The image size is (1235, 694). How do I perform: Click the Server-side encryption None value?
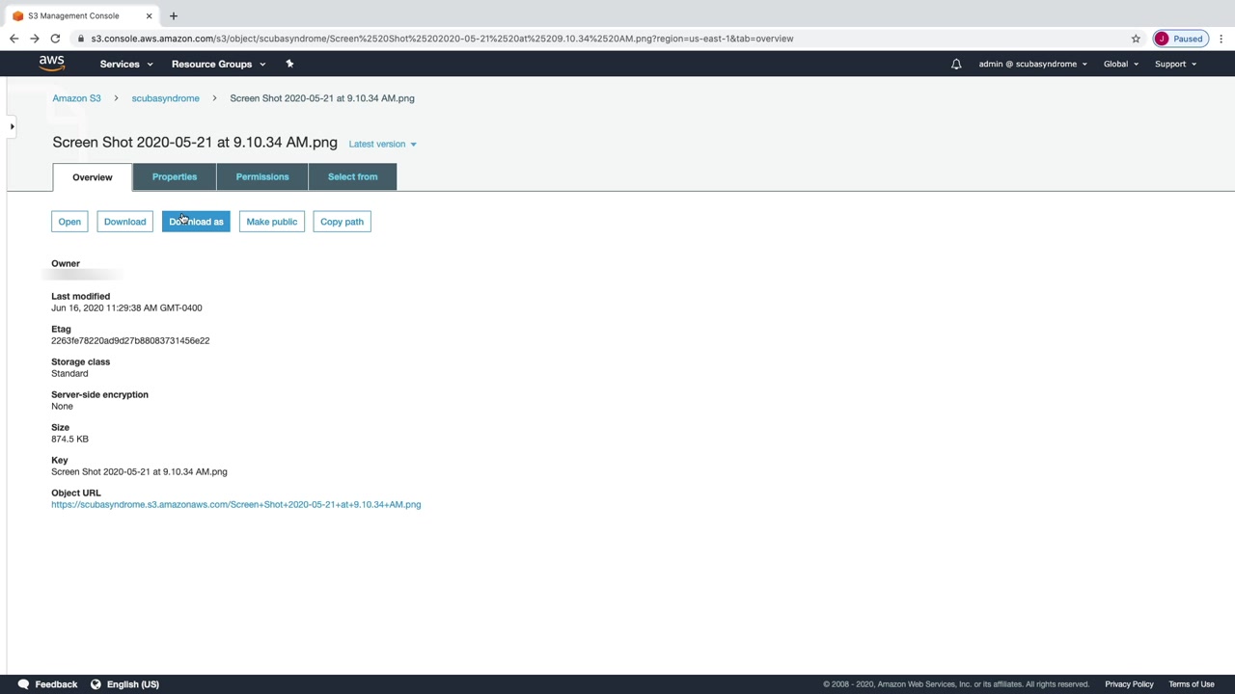click(62, 406)
